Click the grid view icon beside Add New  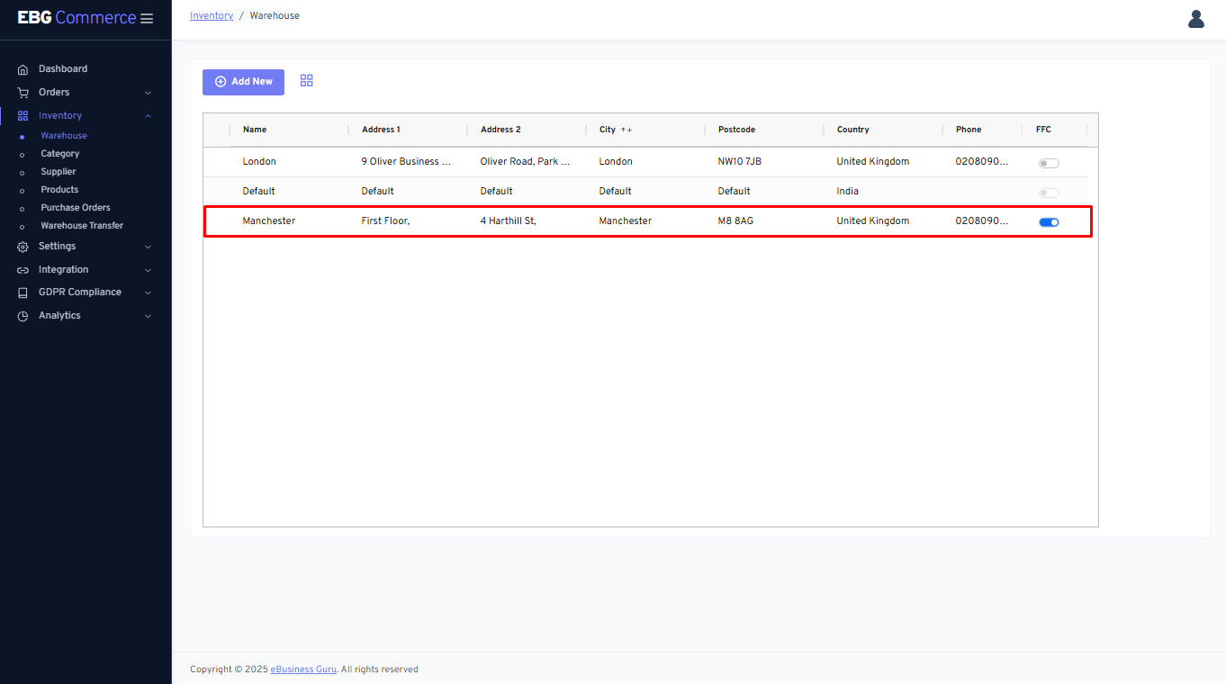[x=306, y=81]
